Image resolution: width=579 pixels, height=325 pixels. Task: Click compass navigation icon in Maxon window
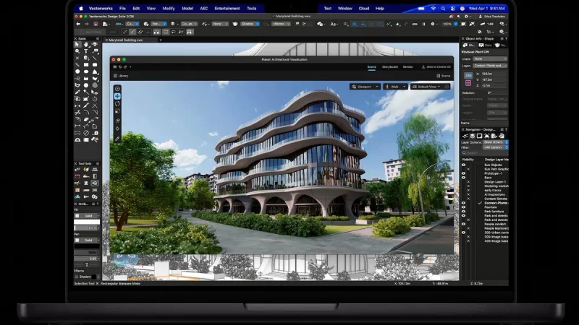[x=117, y=89]
